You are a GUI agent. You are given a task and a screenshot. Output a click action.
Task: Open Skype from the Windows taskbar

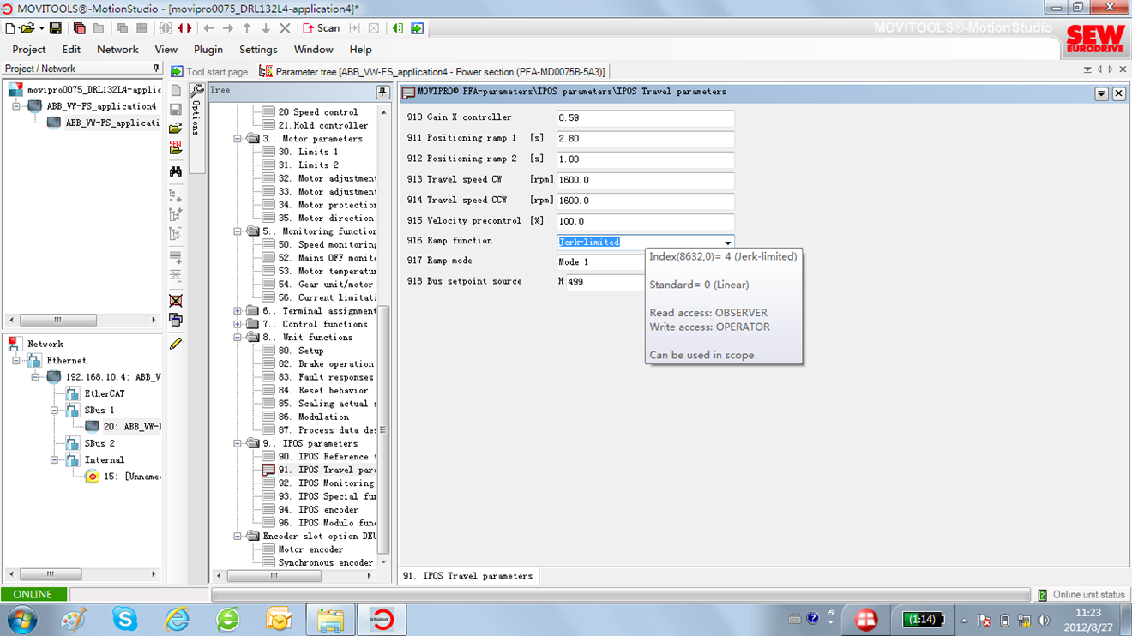click(125, 618)
